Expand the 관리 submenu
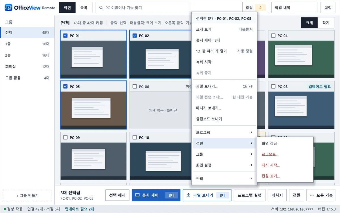The height and width of the screenshot is (213, 340). 224,179
